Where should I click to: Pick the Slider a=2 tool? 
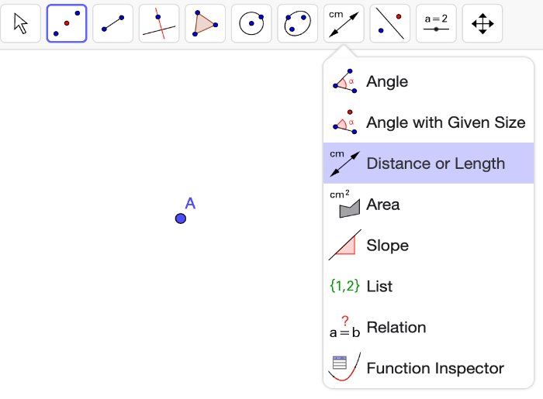click(436, 23)
